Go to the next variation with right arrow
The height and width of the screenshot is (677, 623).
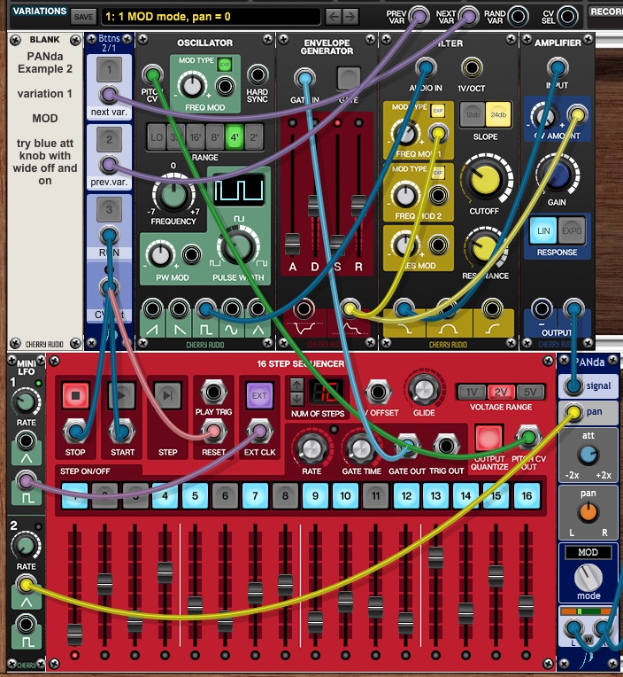click(351, 16)
